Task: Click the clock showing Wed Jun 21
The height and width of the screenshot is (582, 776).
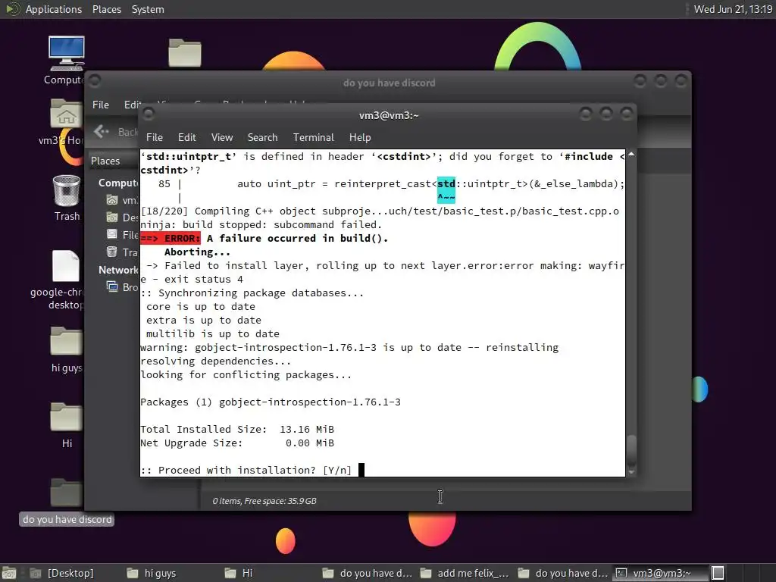Action: (733, 9)
